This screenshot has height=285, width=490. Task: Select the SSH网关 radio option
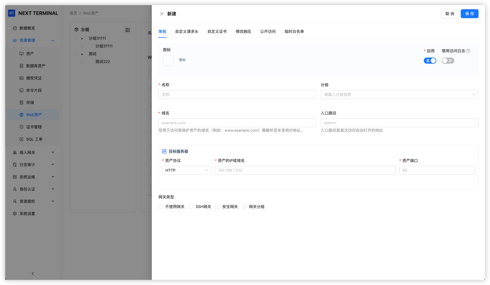point(191,207)
